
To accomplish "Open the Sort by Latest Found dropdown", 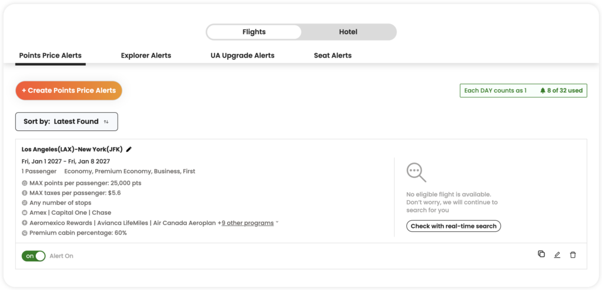I will (66, 122).
